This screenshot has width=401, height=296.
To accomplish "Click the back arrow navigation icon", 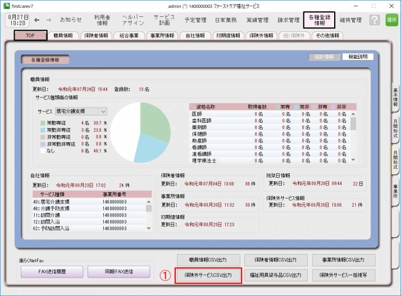I will [x=37, y=20].
